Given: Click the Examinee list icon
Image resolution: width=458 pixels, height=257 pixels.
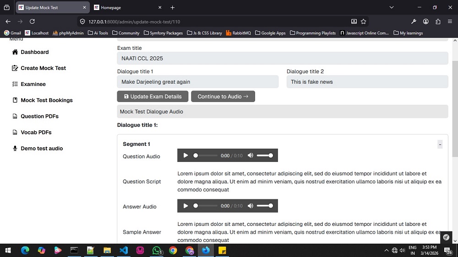Looking at the screenshot, I should (x=15, y=84).
